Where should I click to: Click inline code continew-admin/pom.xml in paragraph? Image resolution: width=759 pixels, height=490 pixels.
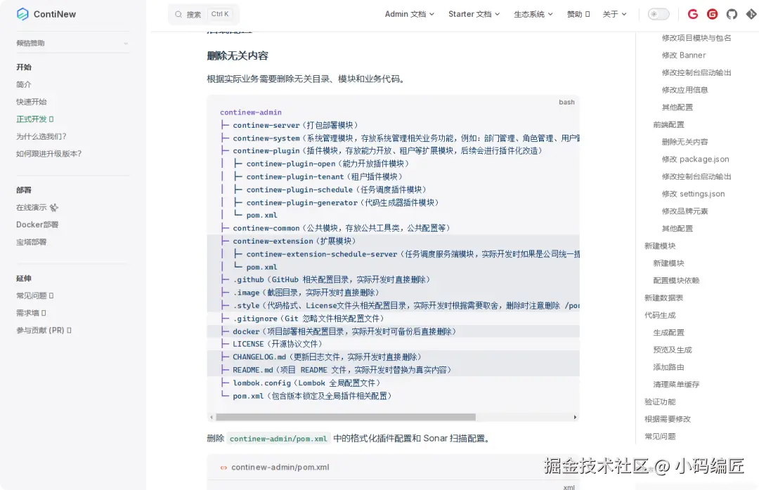278,439
